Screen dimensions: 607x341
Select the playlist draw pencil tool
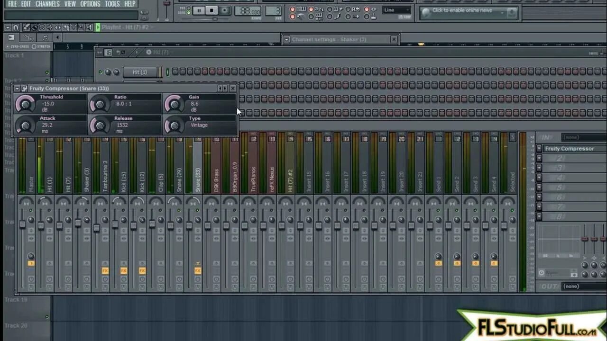coord(27,27)
